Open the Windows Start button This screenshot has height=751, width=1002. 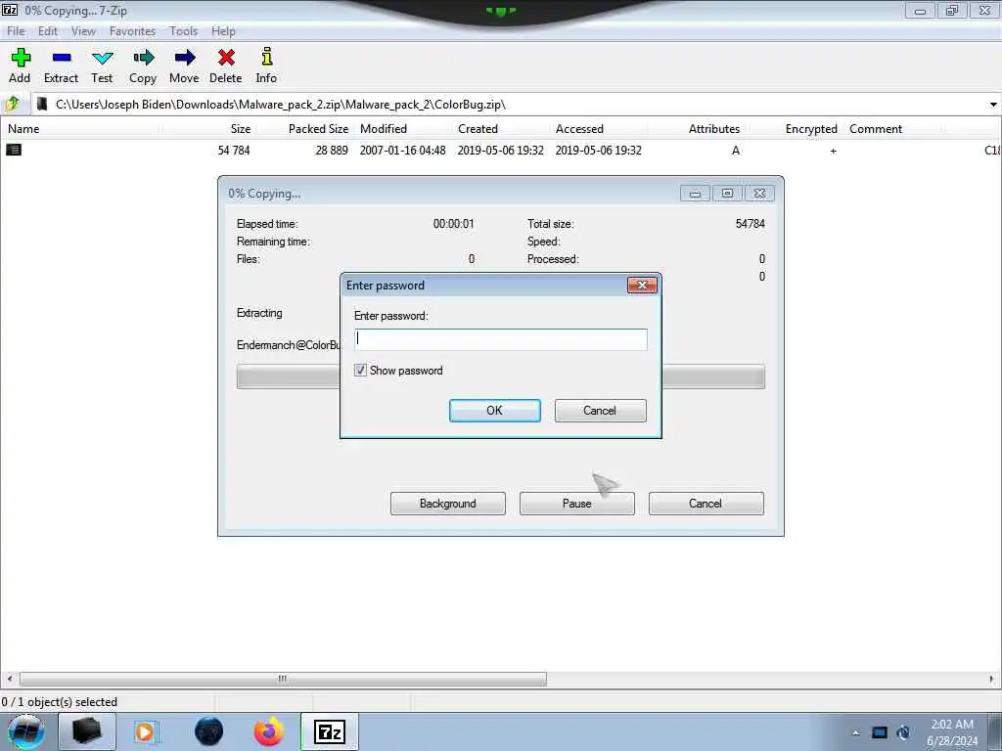coord(26,731)
